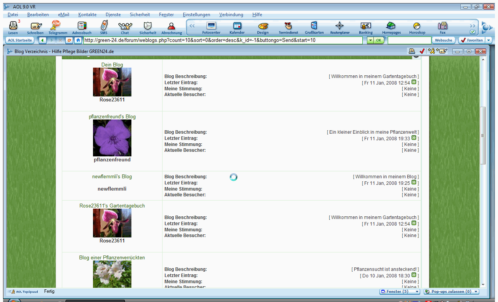
Task: Open the Lesen mailbox icon
Action: coord(13,28)
